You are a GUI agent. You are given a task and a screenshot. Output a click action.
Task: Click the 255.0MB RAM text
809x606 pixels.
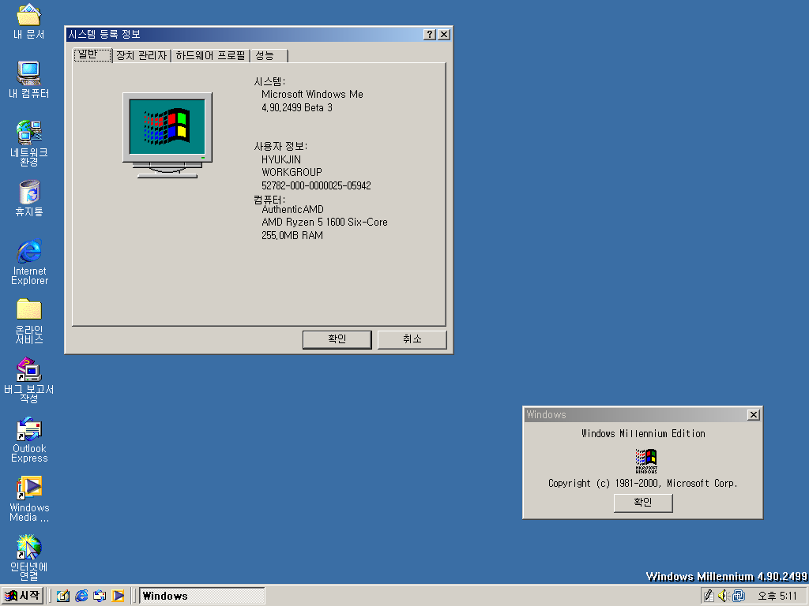(x=292, y=235)
